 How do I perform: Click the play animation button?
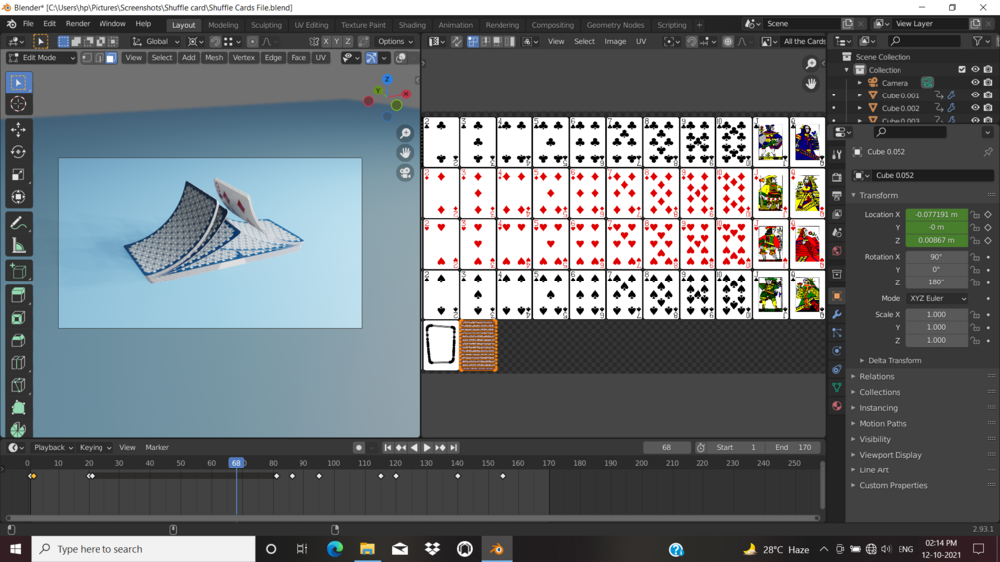[427, 448]
